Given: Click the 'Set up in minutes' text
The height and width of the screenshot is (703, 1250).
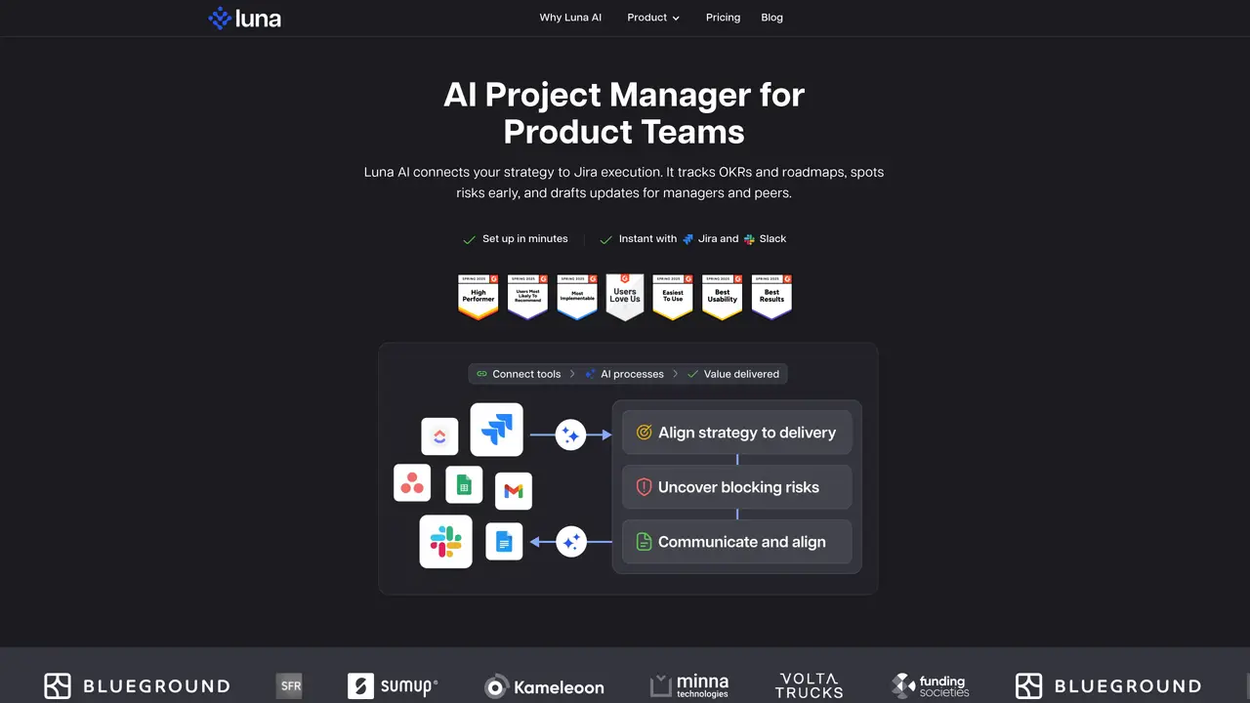Looking at the screenshot, I should tap(524, 239).
